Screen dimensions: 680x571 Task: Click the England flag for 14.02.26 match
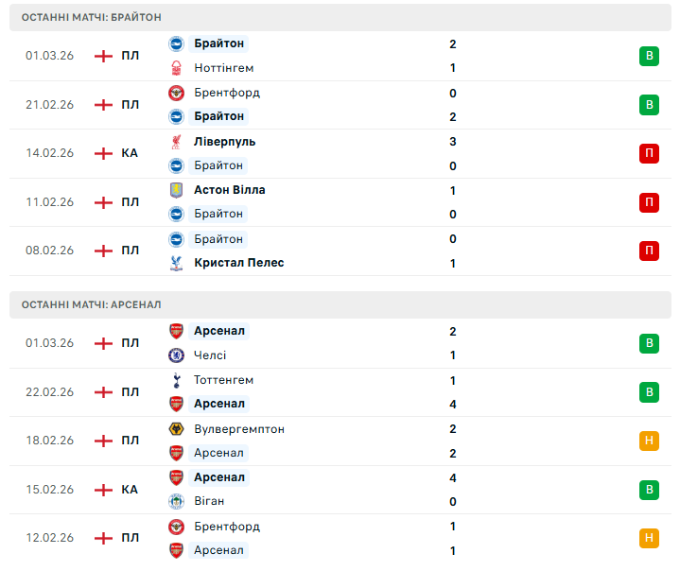point(104,153)
